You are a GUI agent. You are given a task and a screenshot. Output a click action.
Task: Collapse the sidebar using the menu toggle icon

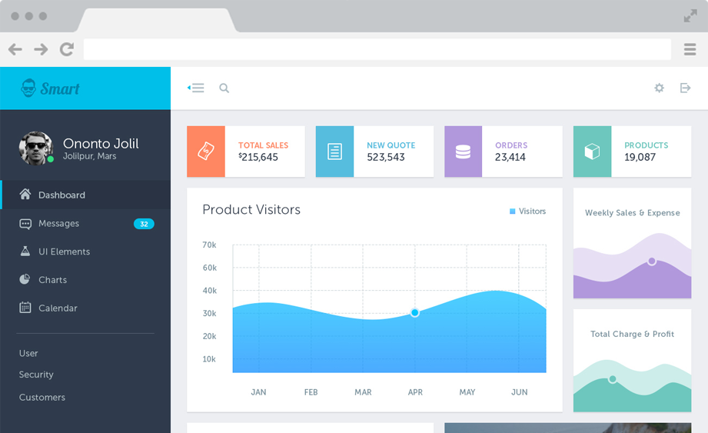196,88
